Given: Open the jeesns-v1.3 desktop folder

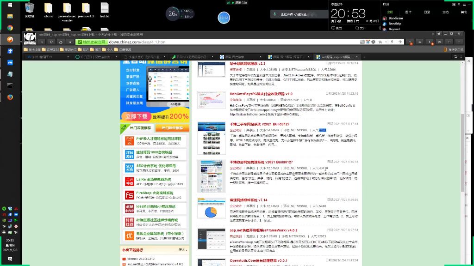Looking at the screenshot, I should (x=86, y=10).
